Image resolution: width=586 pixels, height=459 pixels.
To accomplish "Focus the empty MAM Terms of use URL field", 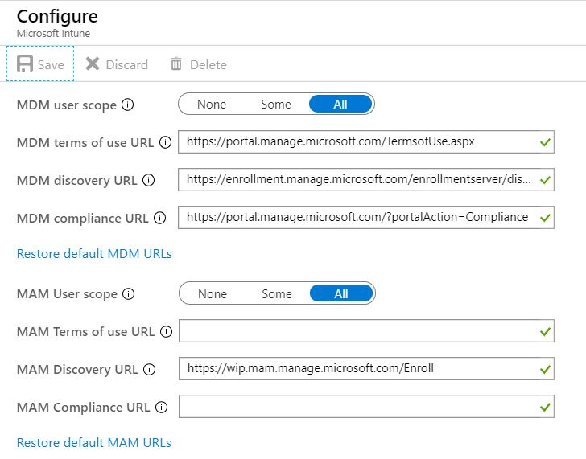I will point(366,330).
